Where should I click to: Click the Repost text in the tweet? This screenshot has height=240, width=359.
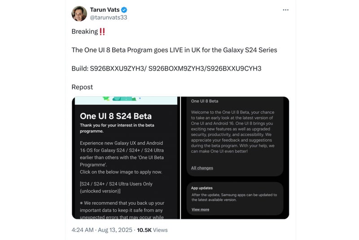(82, 87)
